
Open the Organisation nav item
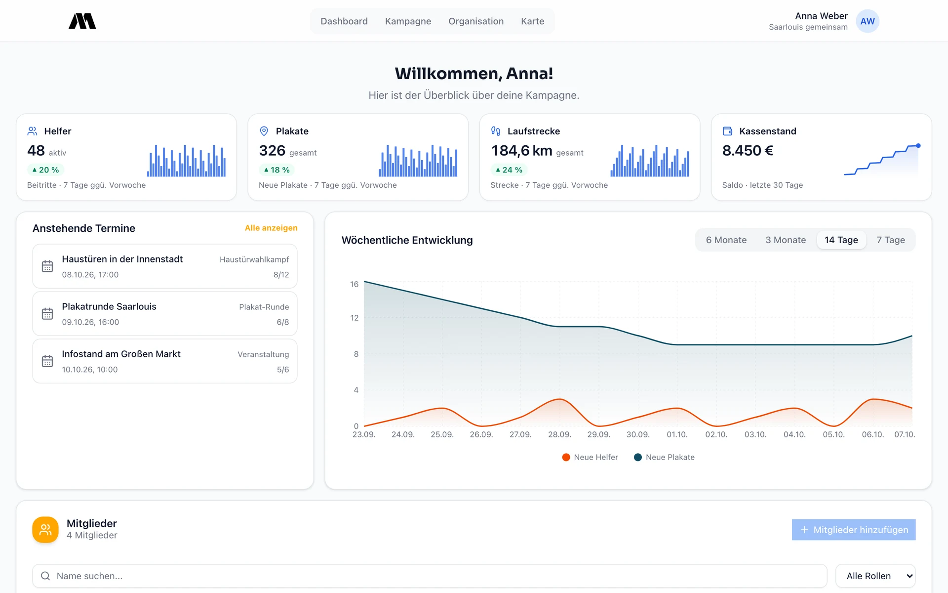(x=476, y=21)
